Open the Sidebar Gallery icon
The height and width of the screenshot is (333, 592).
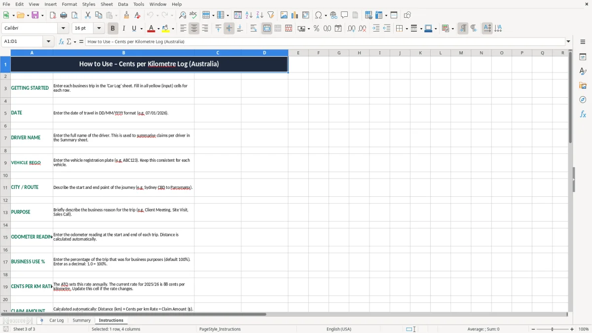coord(583,86)
